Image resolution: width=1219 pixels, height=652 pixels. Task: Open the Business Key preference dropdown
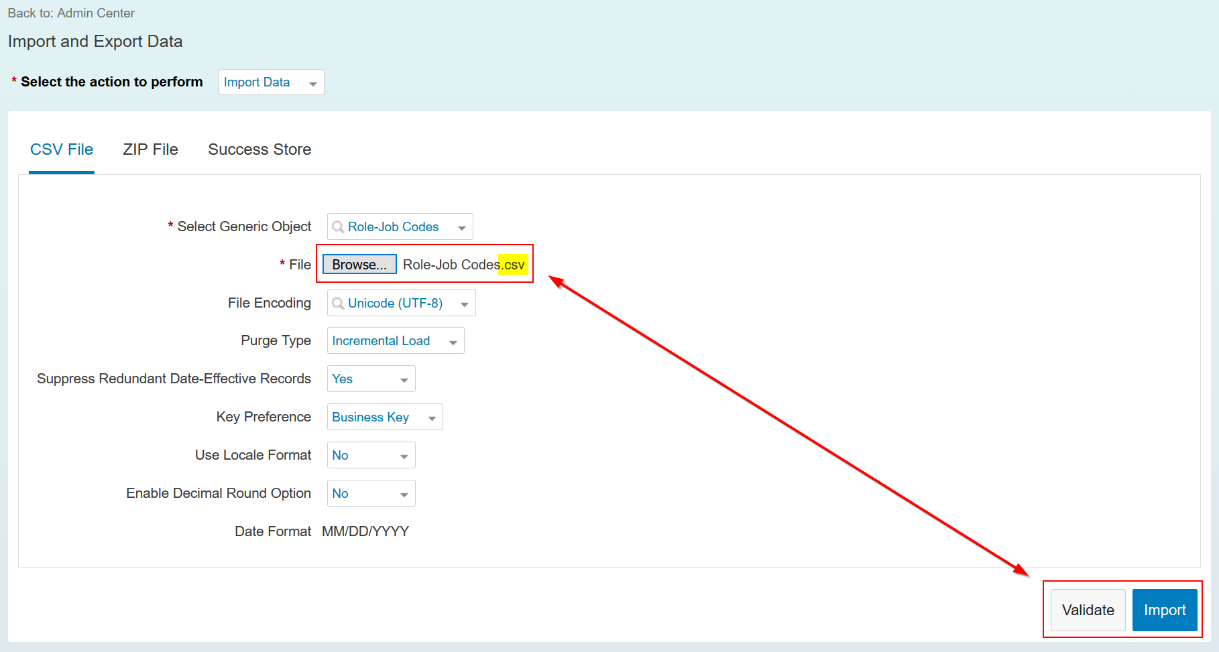[x=385, y=417]
